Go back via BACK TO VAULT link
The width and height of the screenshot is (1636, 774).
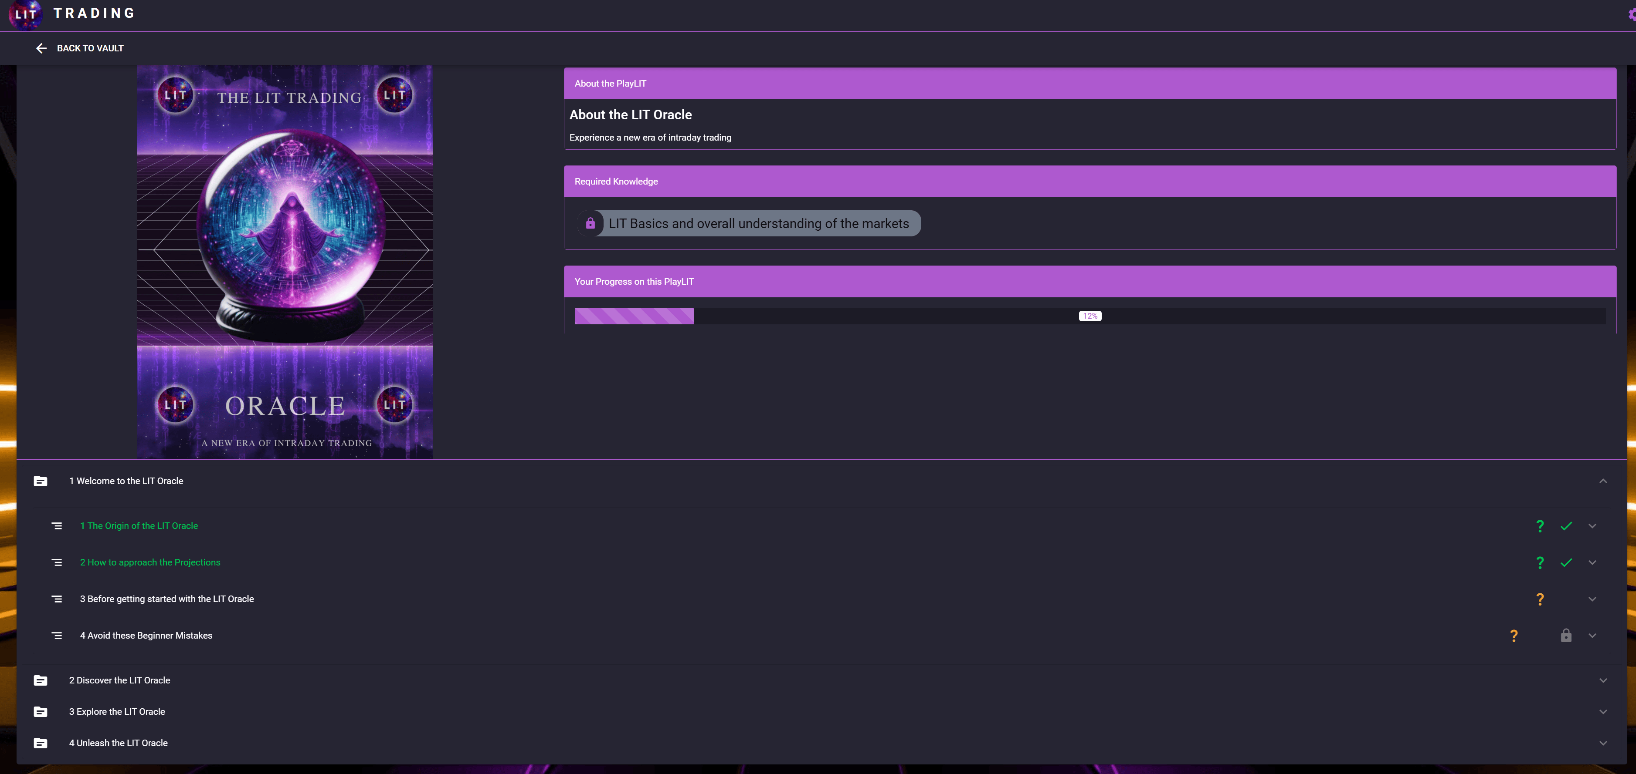pyautogui.click(x=90, y=48)
